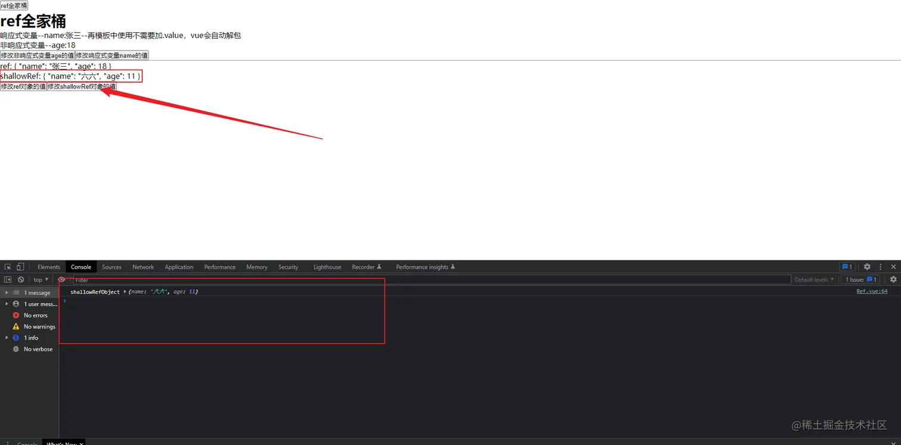Expand the 1 info group
The height and width of the screenshot is (445, 901).
click(x=7, y=338)
